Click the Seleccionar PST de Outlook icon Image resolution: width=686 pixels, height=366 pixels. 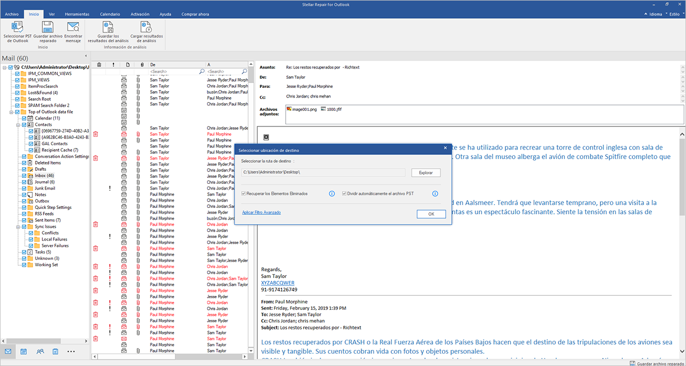[x=17, y=28]
